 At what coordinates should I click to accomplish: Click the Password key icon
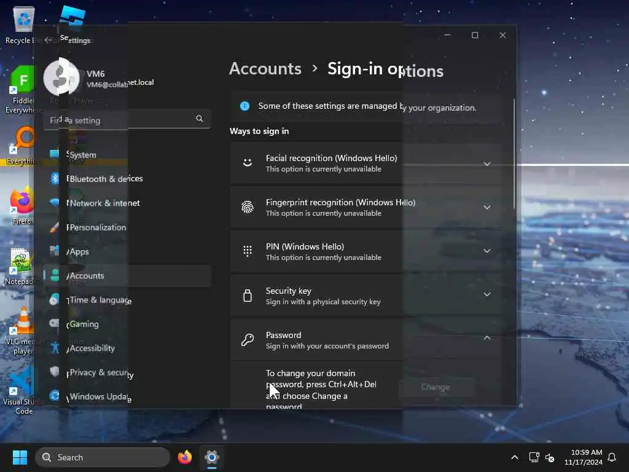click(x=248, y=339)
